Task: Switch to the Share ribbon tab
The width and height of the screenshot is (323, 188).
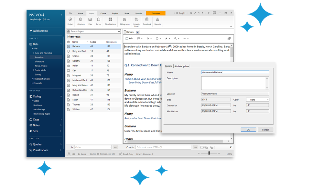Action: point(127,13)
